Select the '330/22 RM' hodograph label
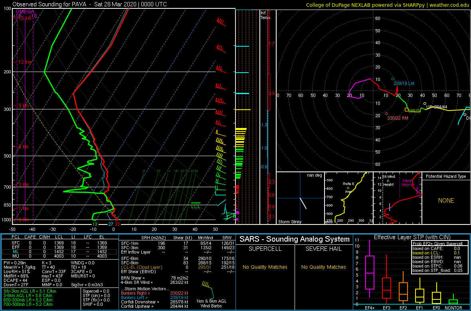This screenshot has width=471, height=311. (x=398, y=118)
